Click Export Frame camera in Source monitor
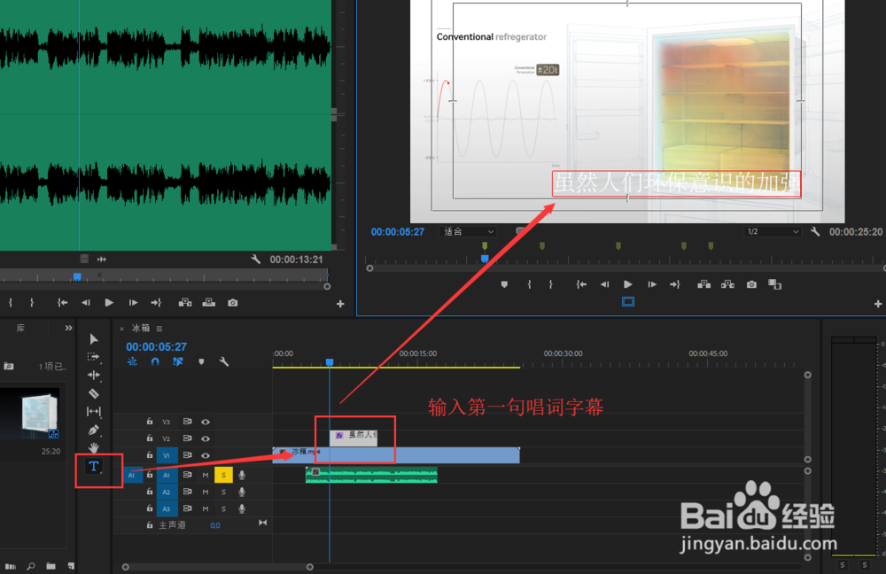This screenshot has width=886, height=574. pos(232,303)
